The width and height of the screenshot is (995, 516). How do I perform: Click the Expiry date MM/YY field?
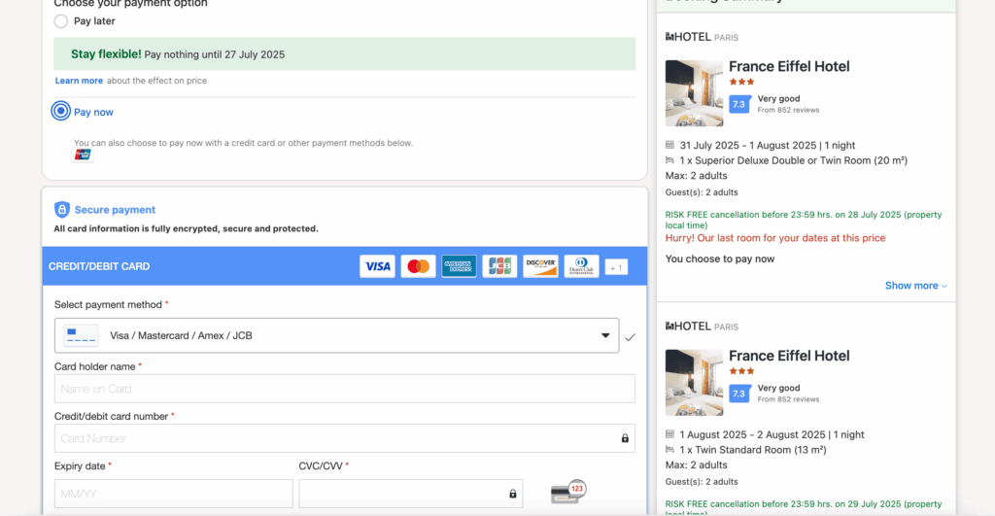click(x=173, y=493)
